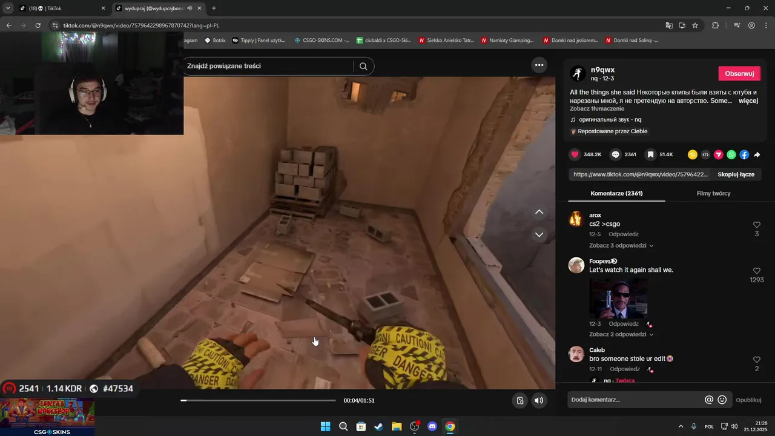775x436 pixels.
Task: Reload the page
Action: tap(38, 25)
